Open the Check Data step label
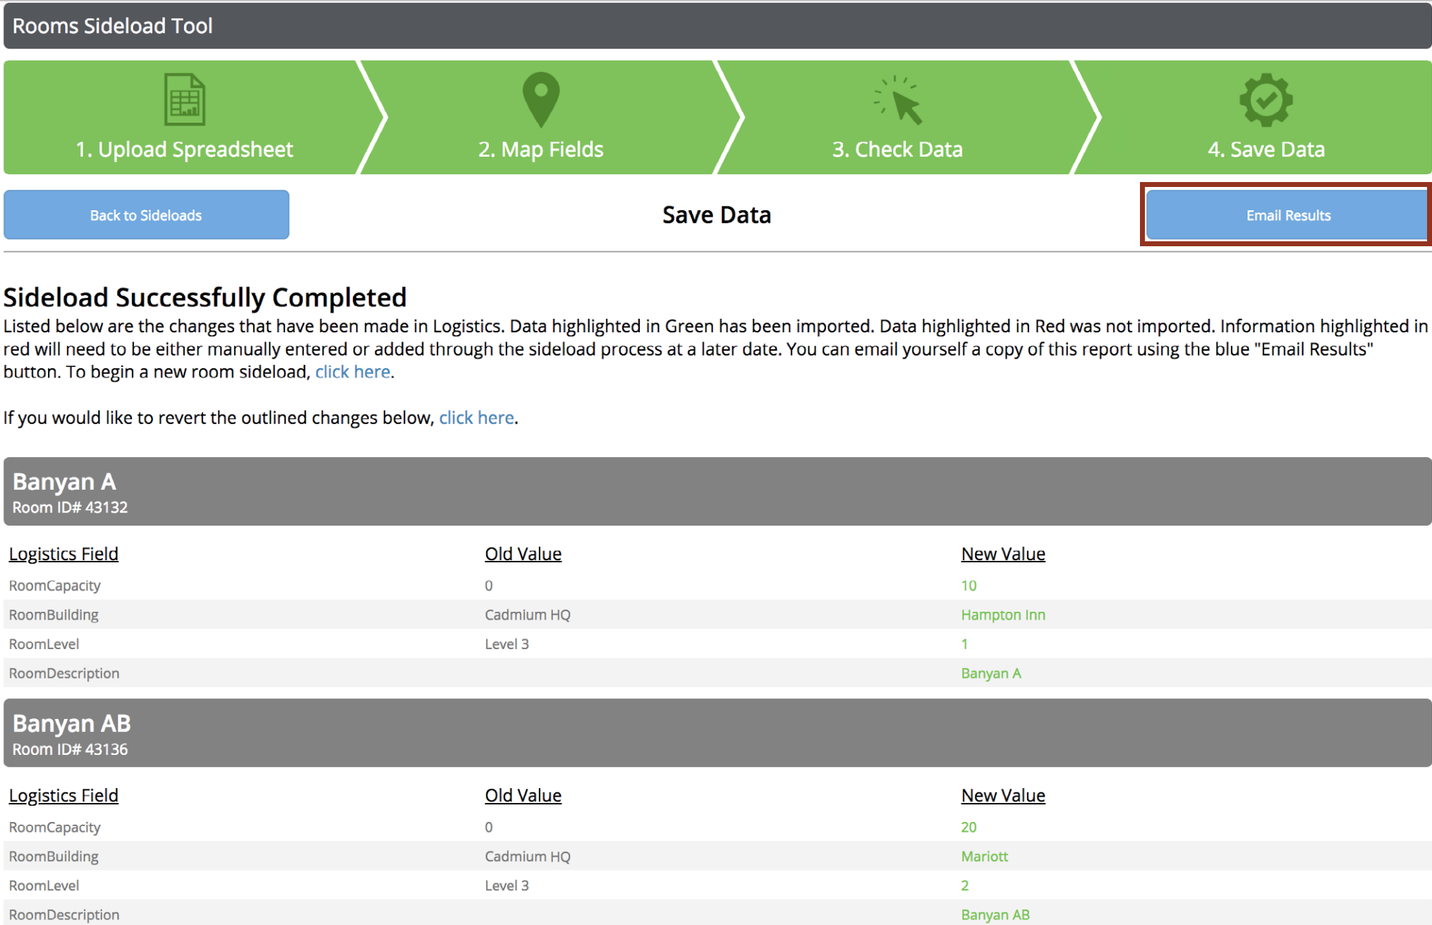The width and height of the screenshot is (1432, 925). (x=897, y=150)
